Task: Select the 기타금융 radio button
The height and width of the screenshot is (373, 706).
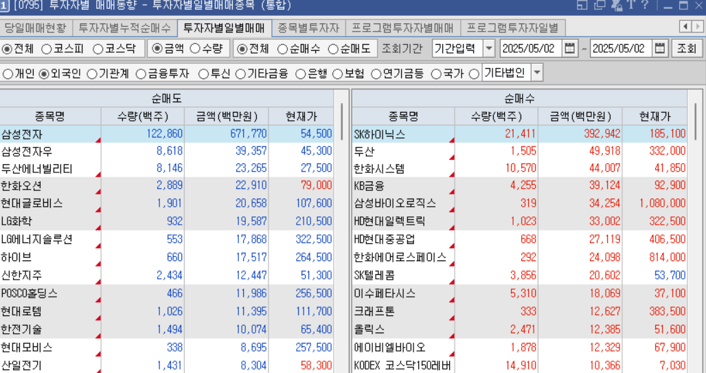Action: (241, 74)
